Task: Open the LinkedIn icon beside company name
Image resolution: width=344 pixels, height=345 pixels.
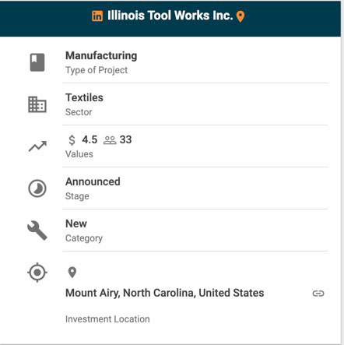Action: click(97, 16)
